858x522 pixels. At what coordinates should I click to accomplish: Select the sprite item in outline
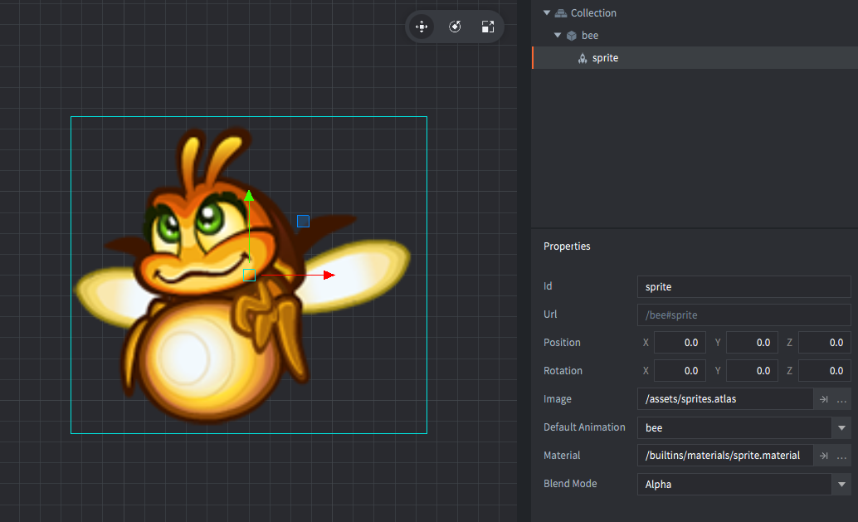[605, 58]
